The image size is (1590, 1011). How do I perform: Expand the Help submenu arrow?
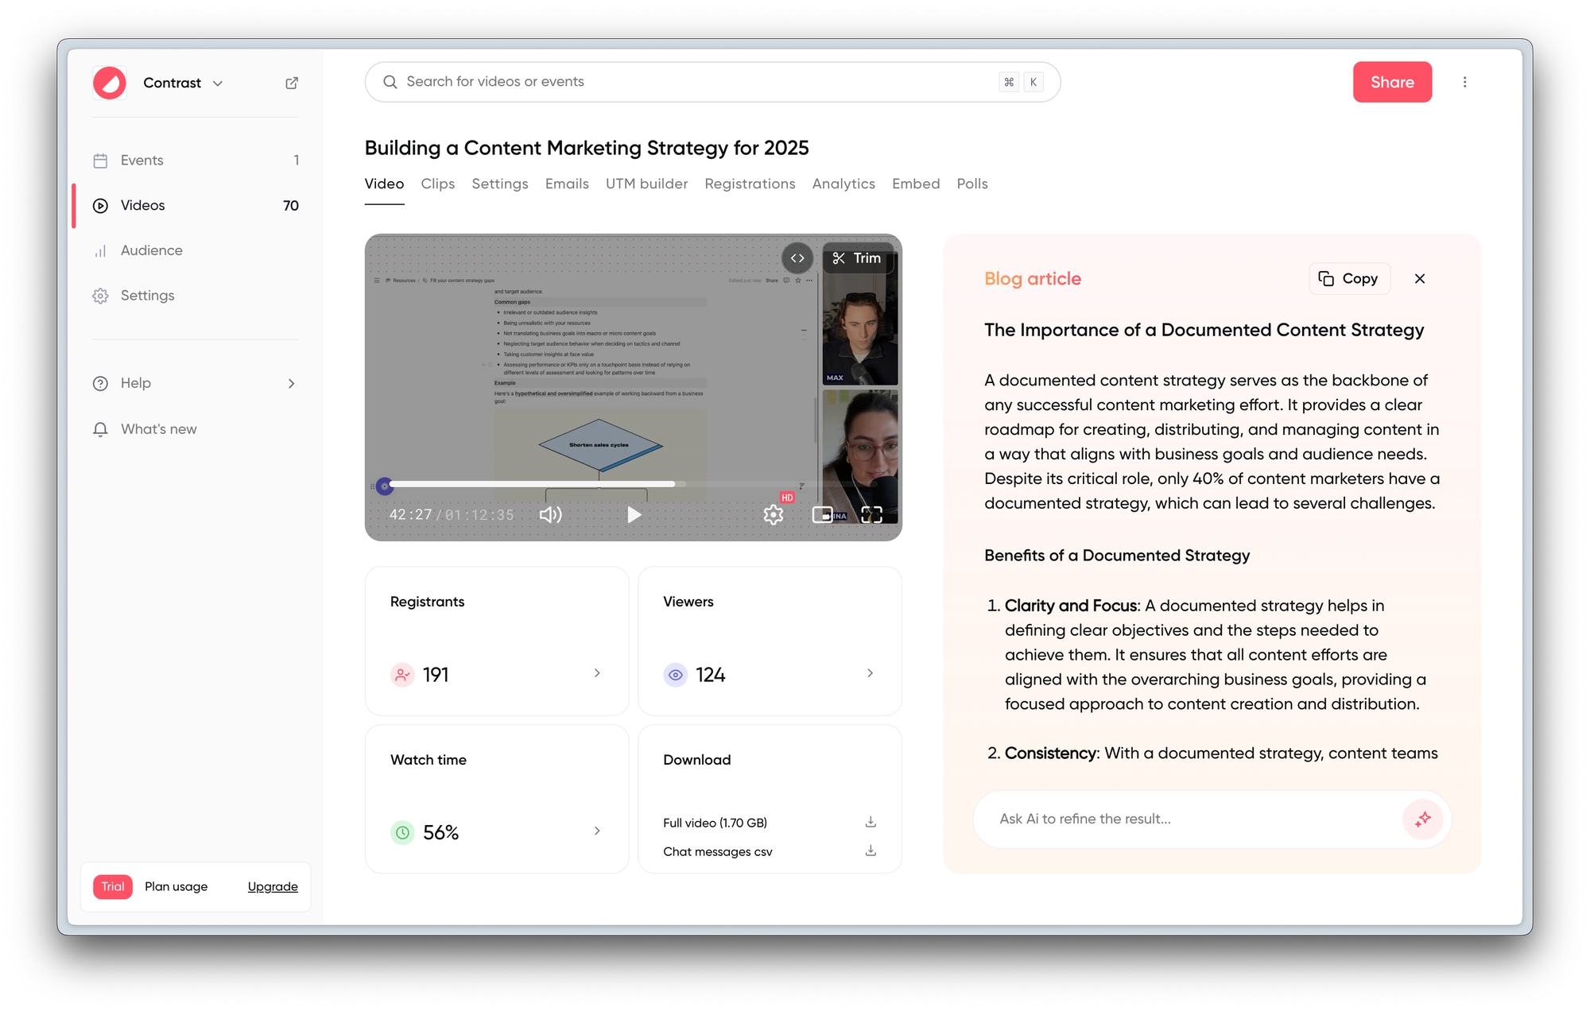point(293,382)
